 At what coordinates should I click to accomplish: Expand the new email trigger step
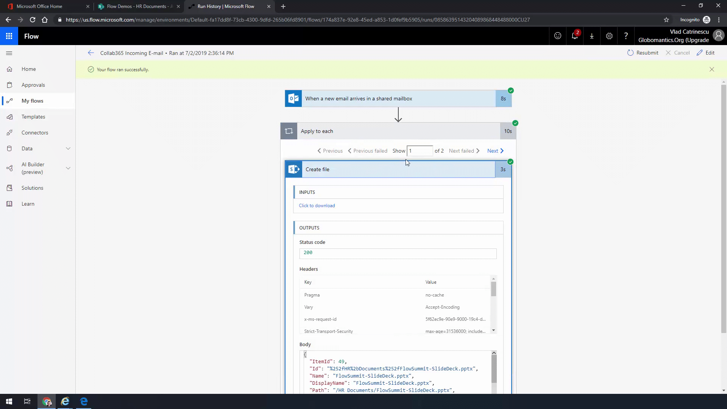tap(398, 98)
